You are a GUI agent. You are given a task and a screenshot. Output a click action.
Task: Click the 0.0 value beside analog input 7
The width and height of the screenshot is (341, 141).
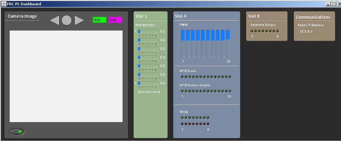tap(163, 83)
